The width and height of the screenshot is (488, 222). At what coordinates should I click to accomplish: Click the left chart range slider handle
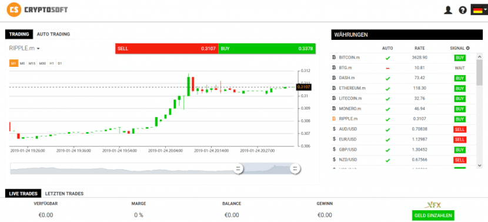tap(238, 169)
